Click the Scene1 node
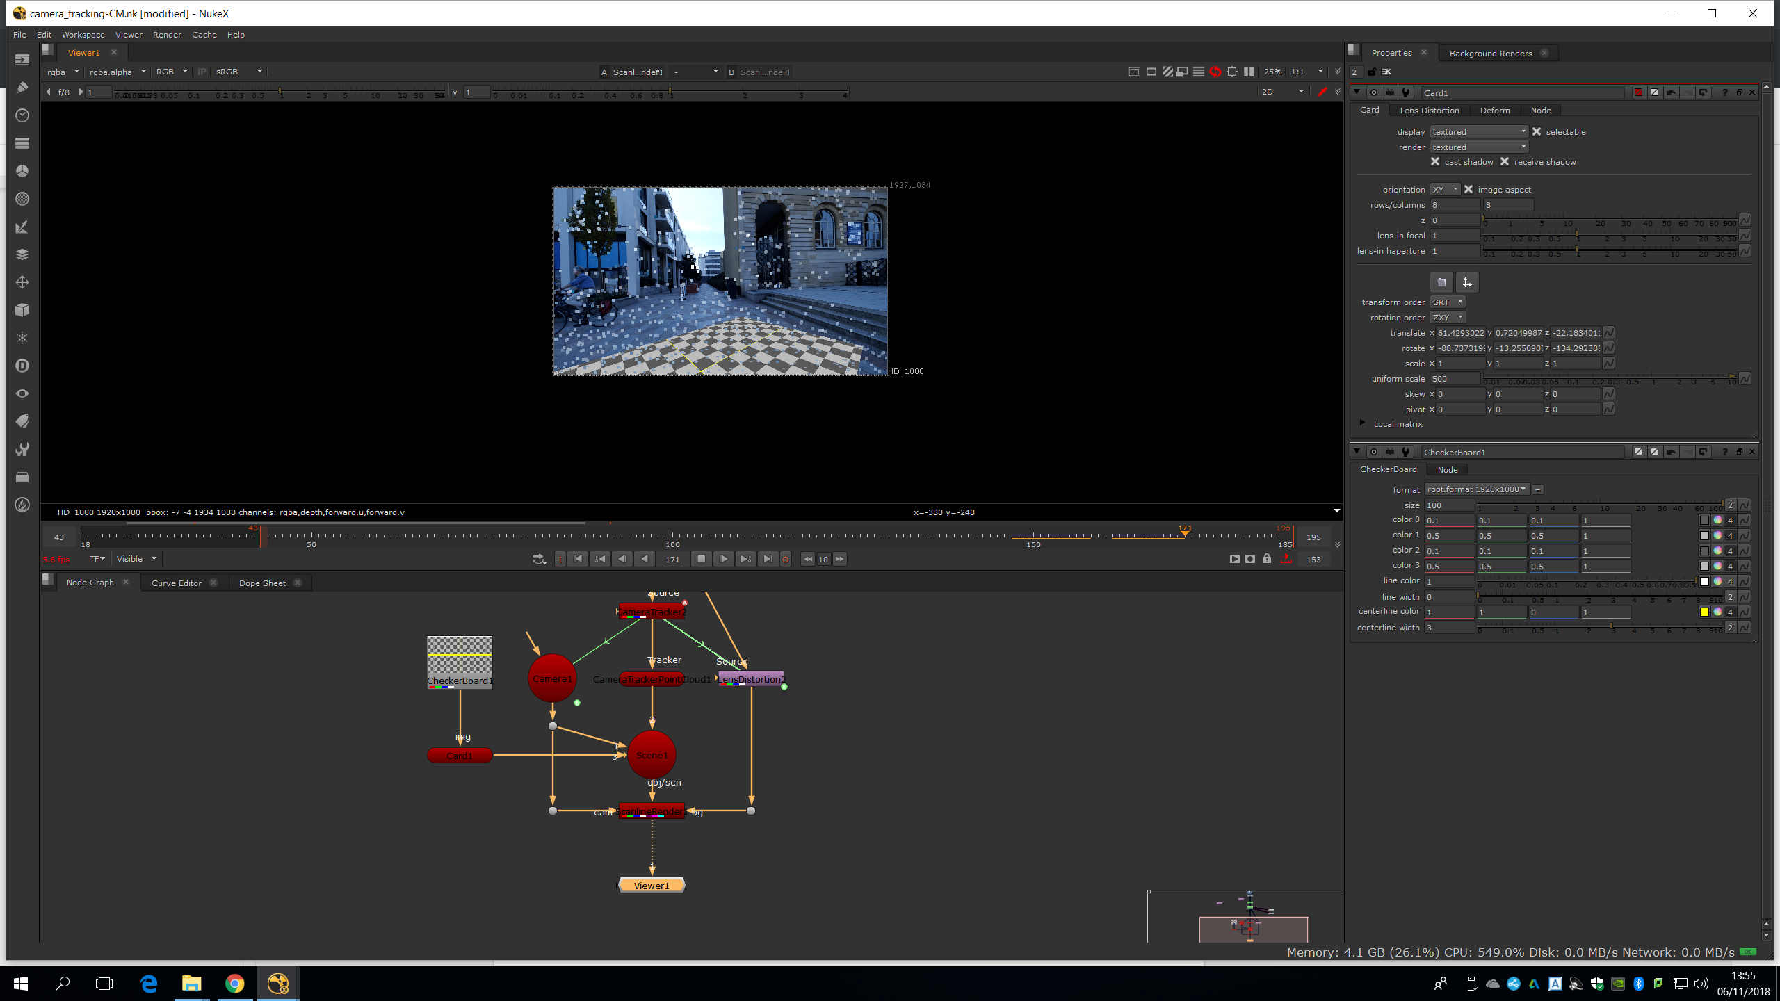 coord(652,755)
